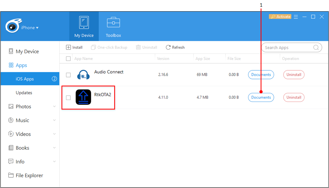Open Documents for RtkOTA2

point(261,97)
